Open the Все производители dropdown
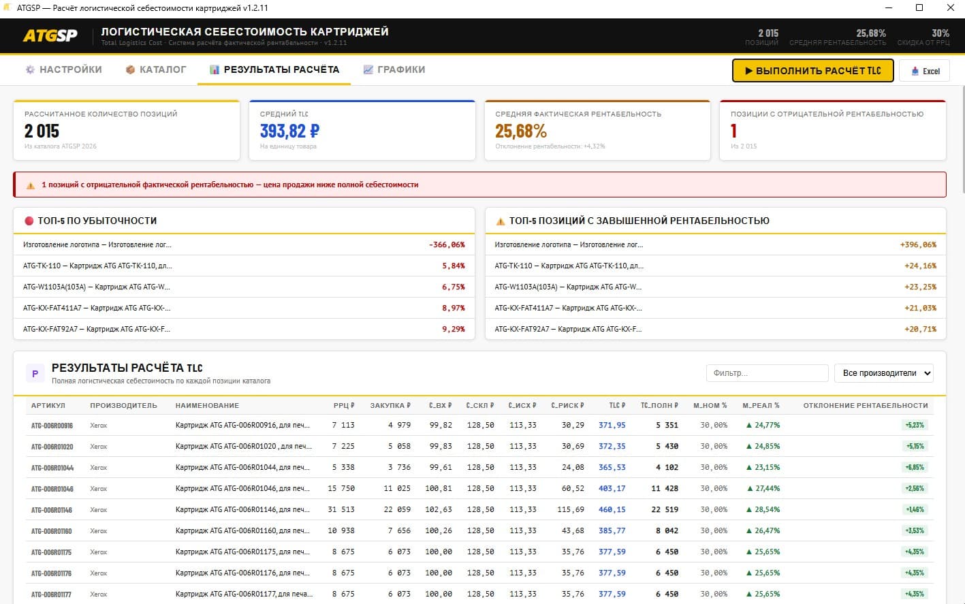Screen dimensions: 965x604 883,373
